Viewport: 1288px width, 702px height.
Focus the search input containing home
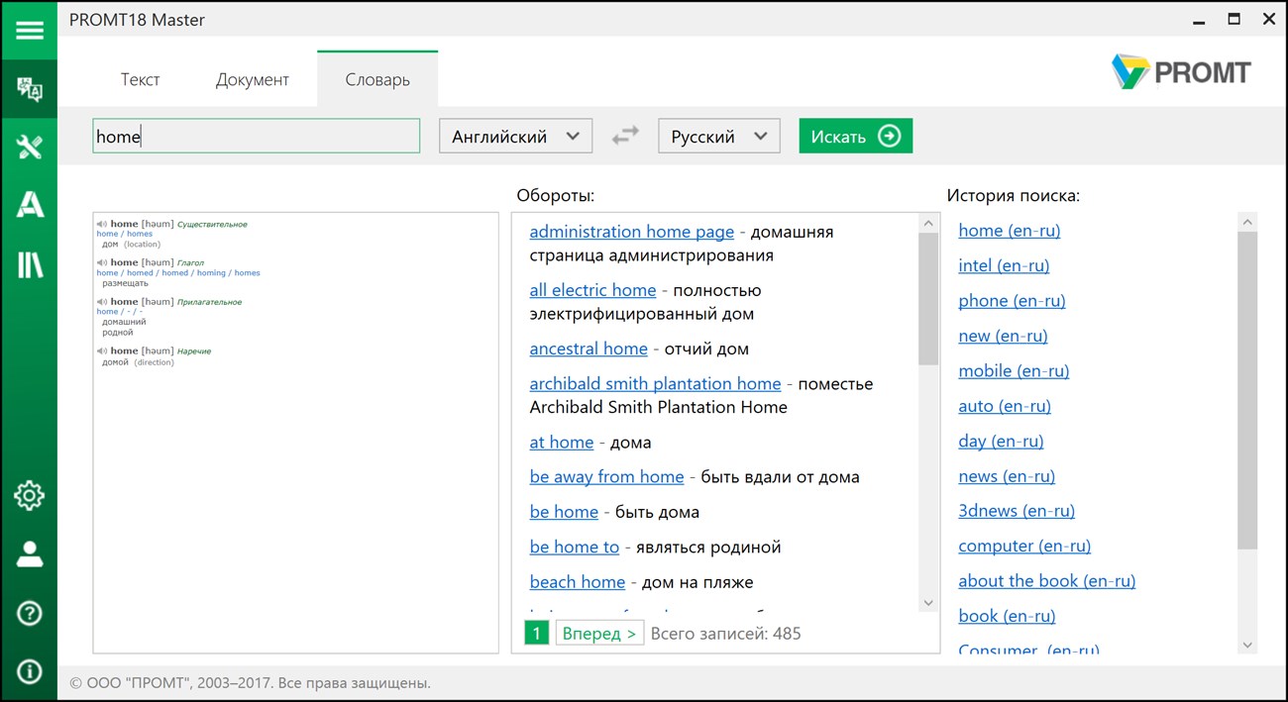pos(257,137)
